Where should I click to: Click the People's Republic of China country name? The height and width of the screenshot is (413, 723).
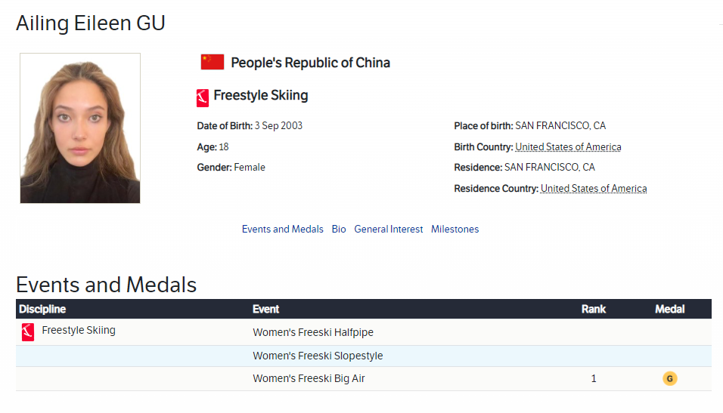[310, 63]
